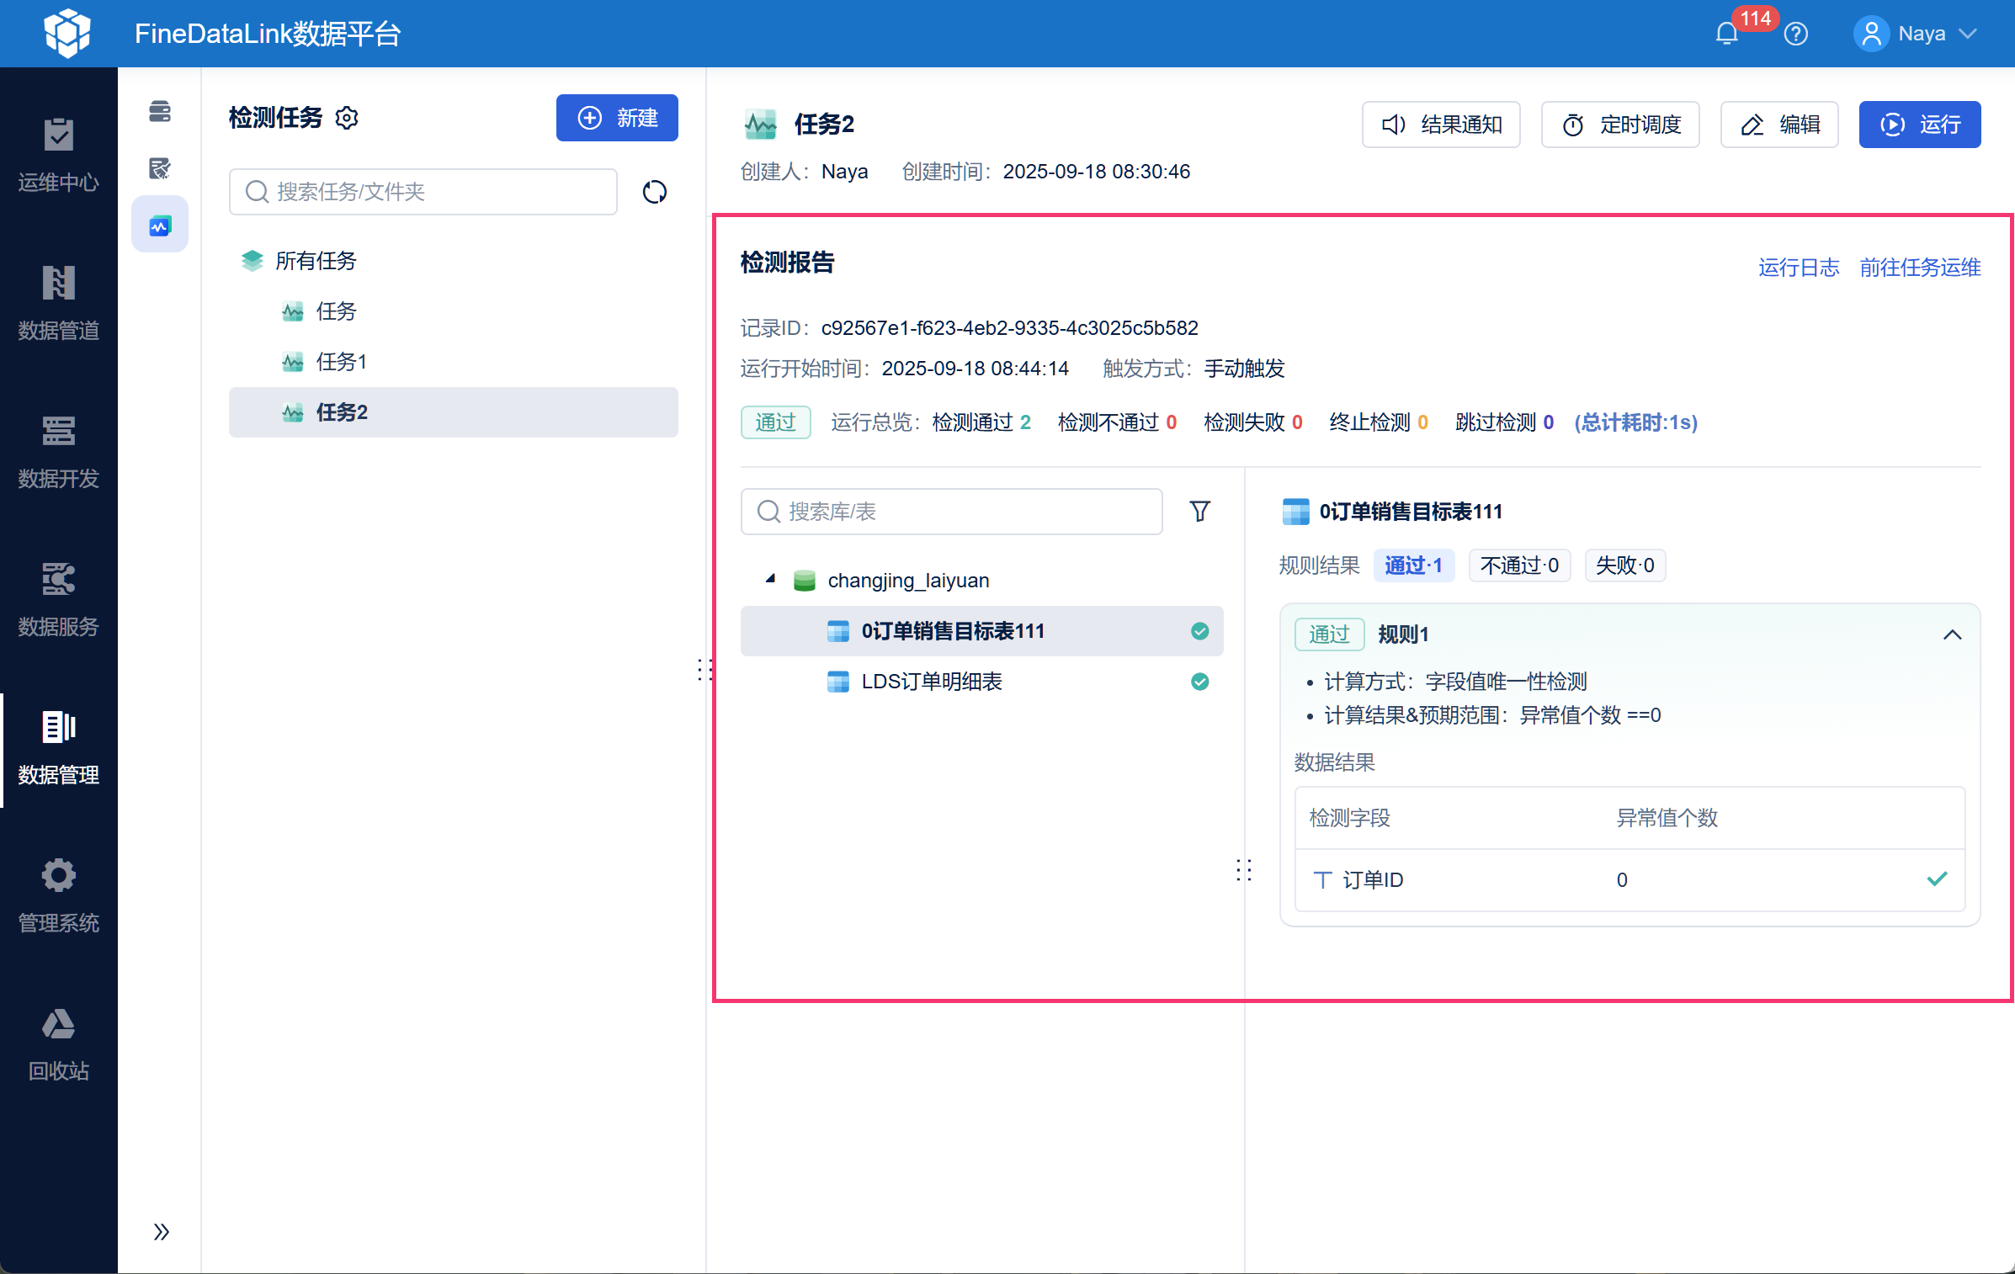Click the 异常值个数 column header
This screenshot has width=2015, height=1274.
(1667, 818)
